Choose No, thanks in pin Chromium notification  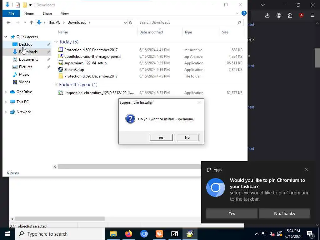(x=284, y=213)
